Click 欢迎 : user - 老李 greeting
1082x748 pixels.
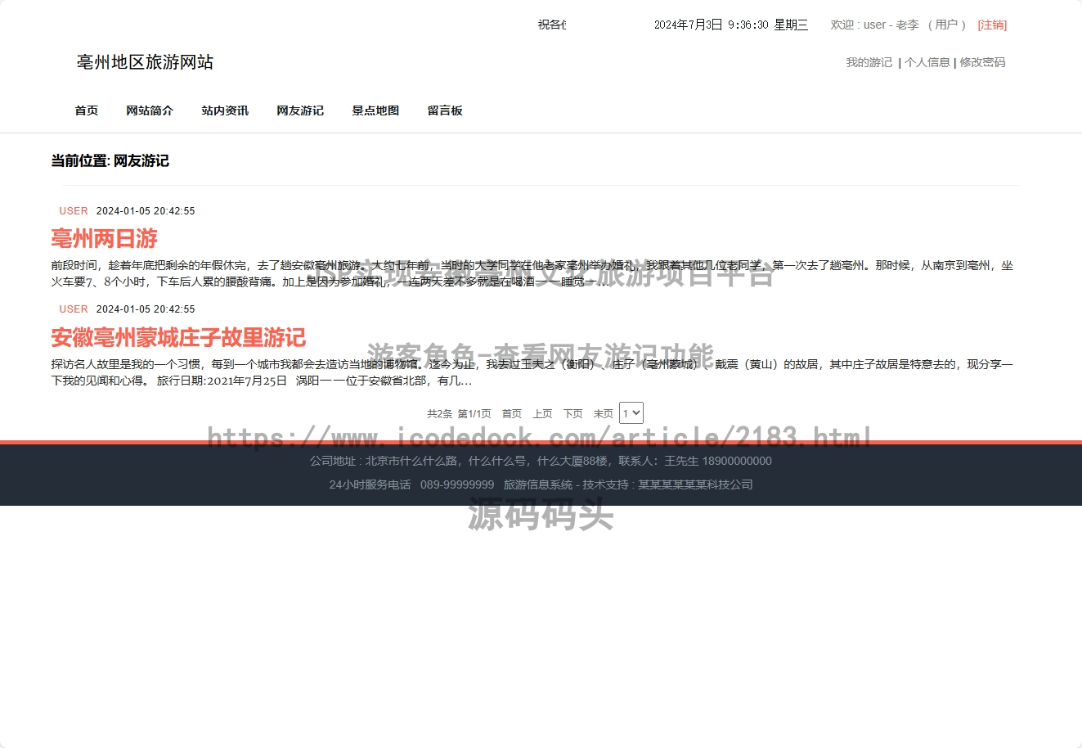point(874,25)
